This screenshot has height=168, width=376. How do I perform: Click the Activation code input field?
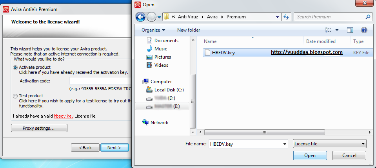coord(100,81)
